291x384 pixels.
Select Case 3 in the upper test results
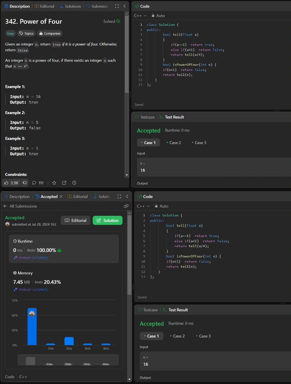tap(199, 142)
